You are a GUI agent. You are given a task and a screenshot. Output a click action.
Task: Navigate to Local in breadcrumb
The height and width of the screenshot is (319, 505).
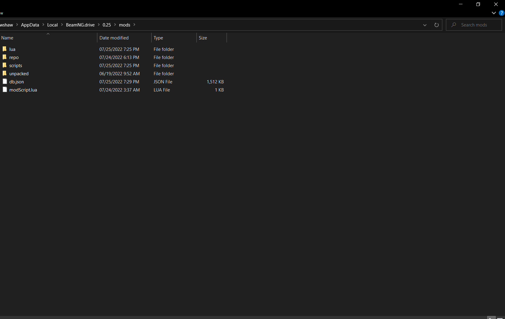click(52, 25)
